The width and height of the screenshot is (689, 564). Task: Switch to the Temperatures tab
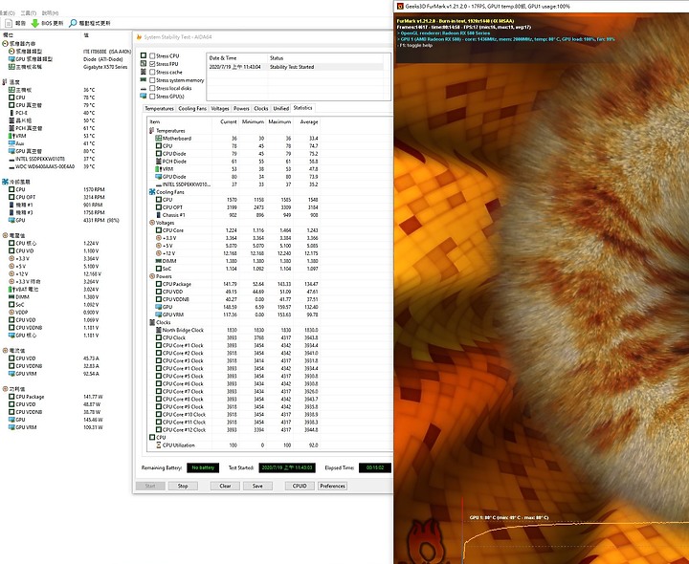[x=159, y=108]
